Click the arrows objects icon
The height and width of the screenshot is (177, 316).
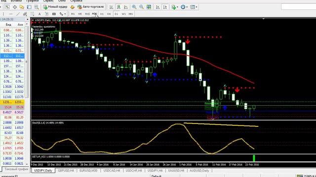[x=61, y=14]
